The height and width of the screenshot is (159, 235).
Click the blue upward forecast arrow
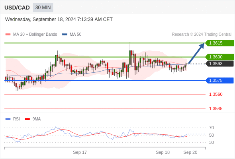[x=196, y=53]
